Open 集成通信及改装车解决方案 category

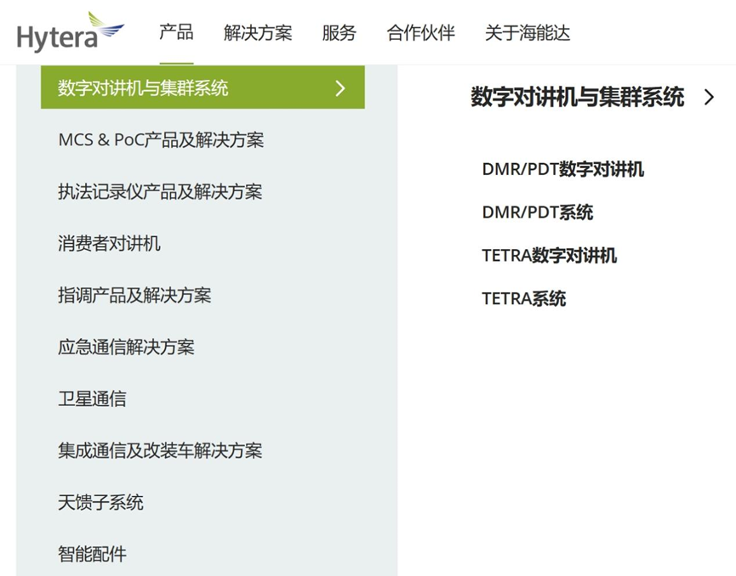[160, 451]
